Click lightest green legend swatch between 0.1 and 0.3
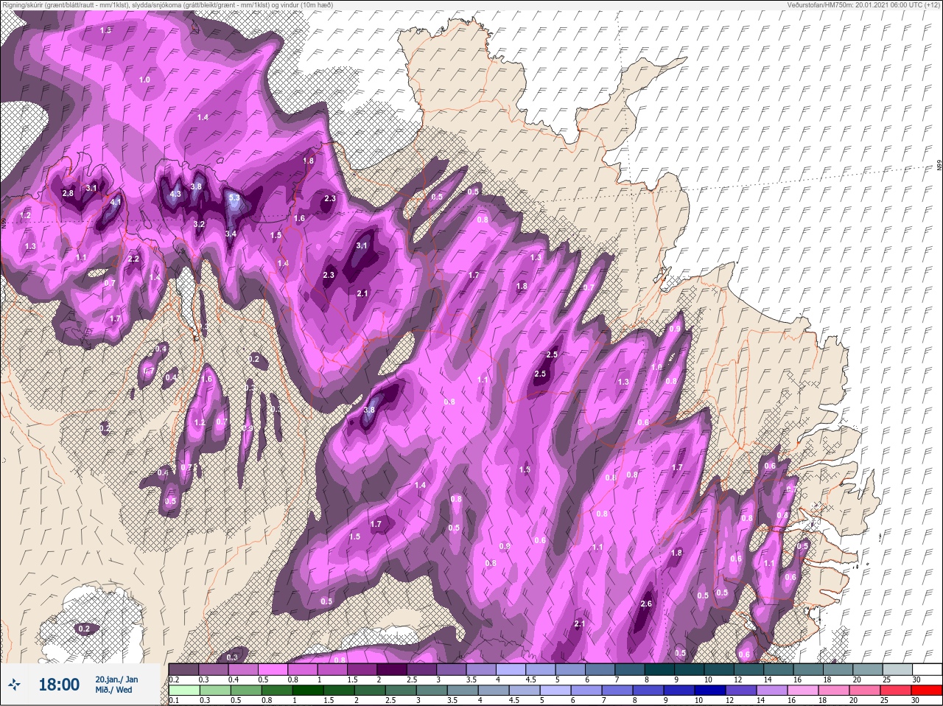The width and height of the screenshot is (943, 706). coord(183,691)
